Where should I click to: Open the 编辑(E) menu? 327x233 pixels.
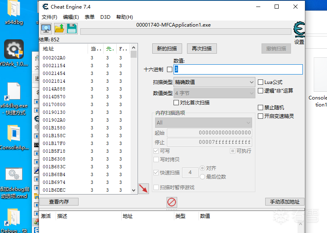(x=71, y=17)
